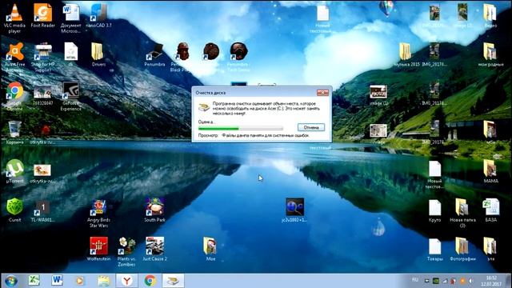Image resolution: width=512 pixels, height=288 pixels.
Task: Launch the Wolfenstein game shortcut
Action: [98, 249]
